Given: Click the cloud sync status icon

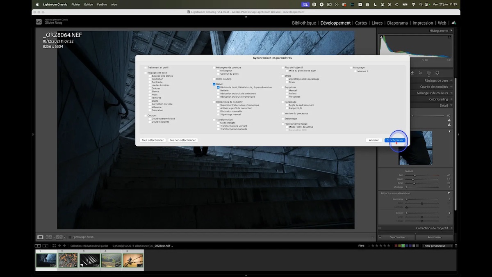Looking at the screenshot, I should tap(454, 23).
